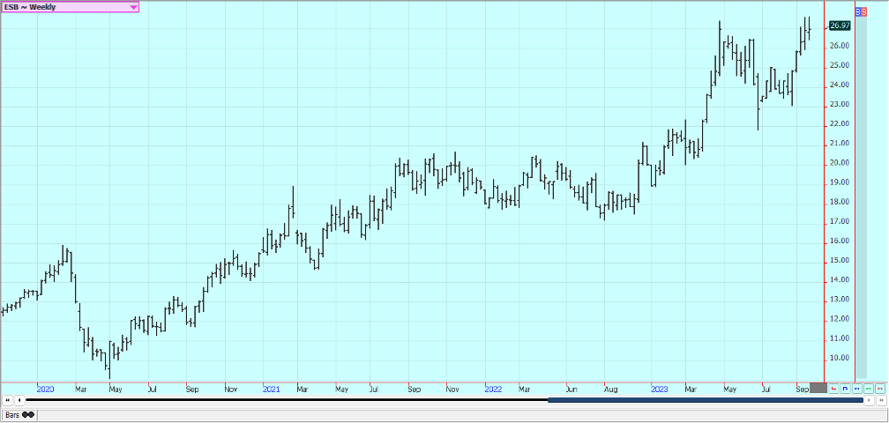Click the black scrollbar track

(x=287, y=400)
